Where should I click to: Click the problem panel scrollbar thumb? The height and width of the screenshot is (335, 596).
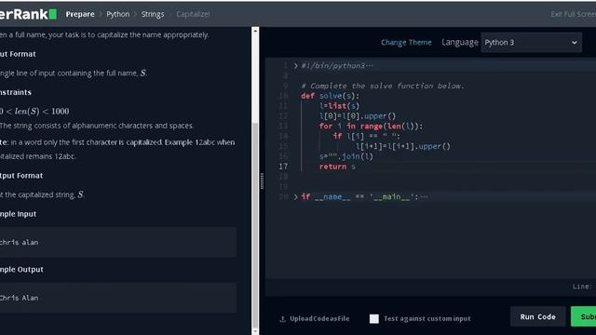pyautogui.click(x=255, y=224)
